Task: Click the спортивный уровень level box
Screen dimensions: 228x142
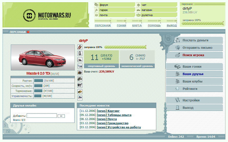Action: [x=101, y=59]
